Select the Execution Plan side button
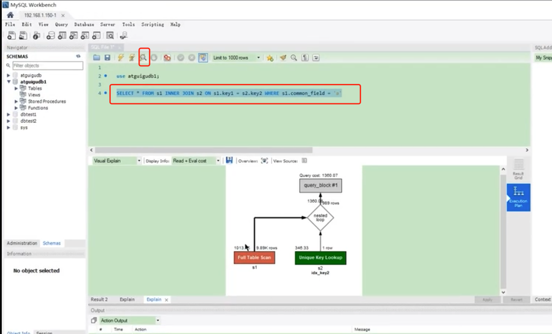Viewport: 552px width, 334px height. pyautogui.click(x=518, y=197)
